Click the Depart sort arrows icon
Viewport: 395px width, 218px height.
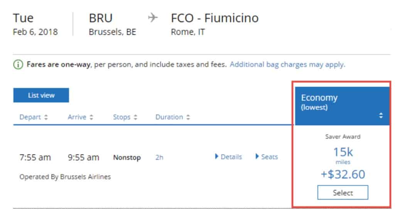[x=46, y=117]
